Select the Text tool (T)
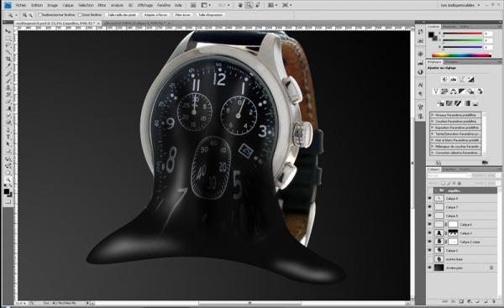The width and height of the screenshot is (504, 308). click(8, 137)
